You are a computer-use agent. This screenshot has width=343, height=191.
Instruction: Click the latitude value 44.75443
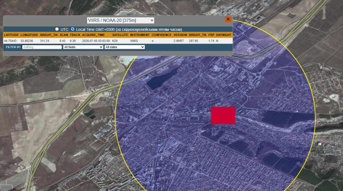[x=10, y=41]
